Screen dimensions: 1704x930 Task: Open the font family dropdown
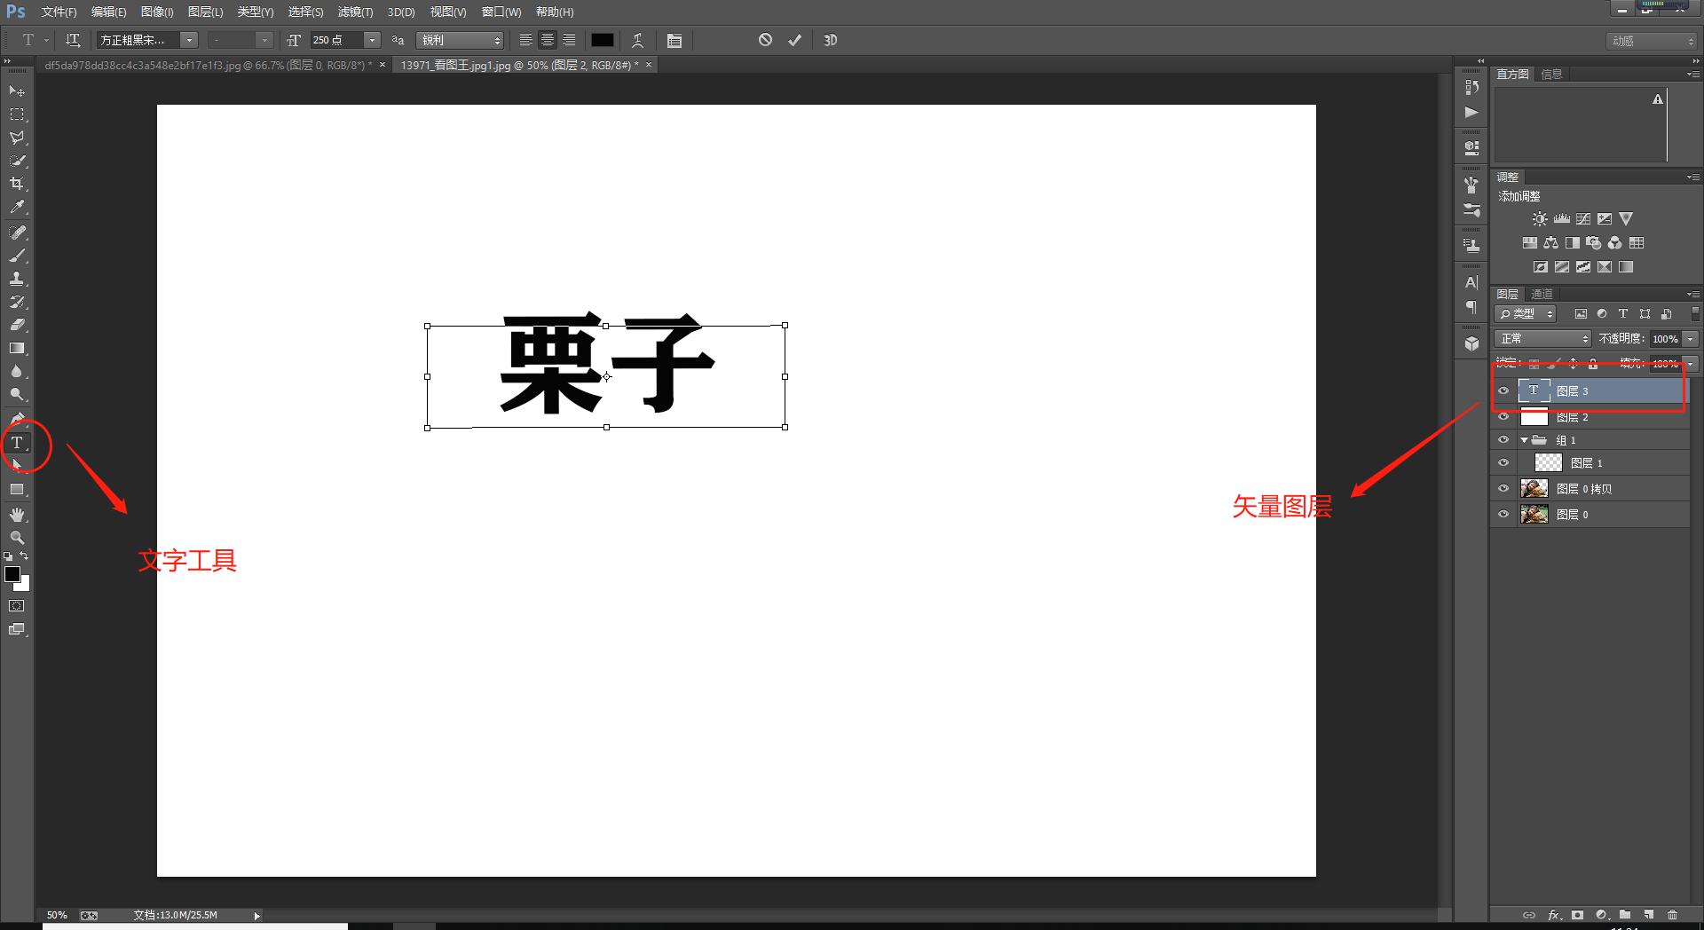tap(188, 40)
